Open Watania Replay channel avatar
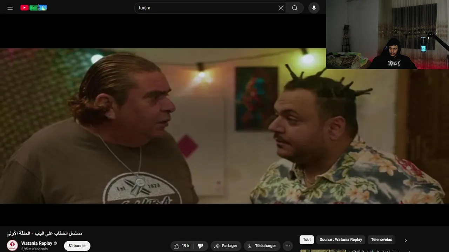Viewport: 449px width, 252px height. (12, 245)
